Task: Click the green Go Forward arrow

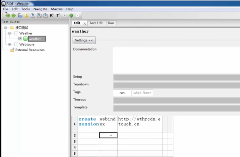Action: [x=14, y=15]
